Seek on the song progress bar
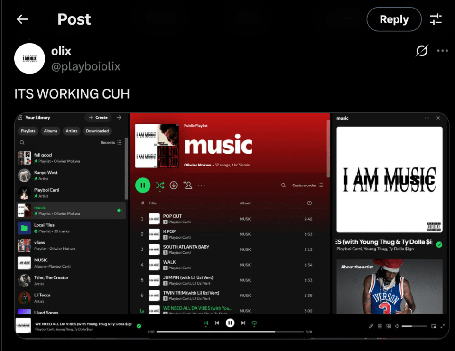Image resolution: width=455 pixels, height=351 pixels. coord(230,332)
